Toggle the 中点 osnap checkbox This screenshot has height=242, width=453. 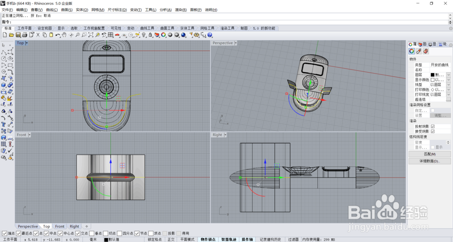pos(46,233)
